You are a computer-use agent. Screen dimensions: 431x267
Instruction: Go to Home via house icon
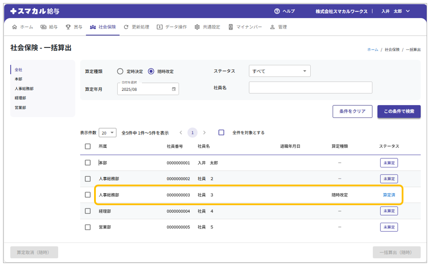pos(15,27)
